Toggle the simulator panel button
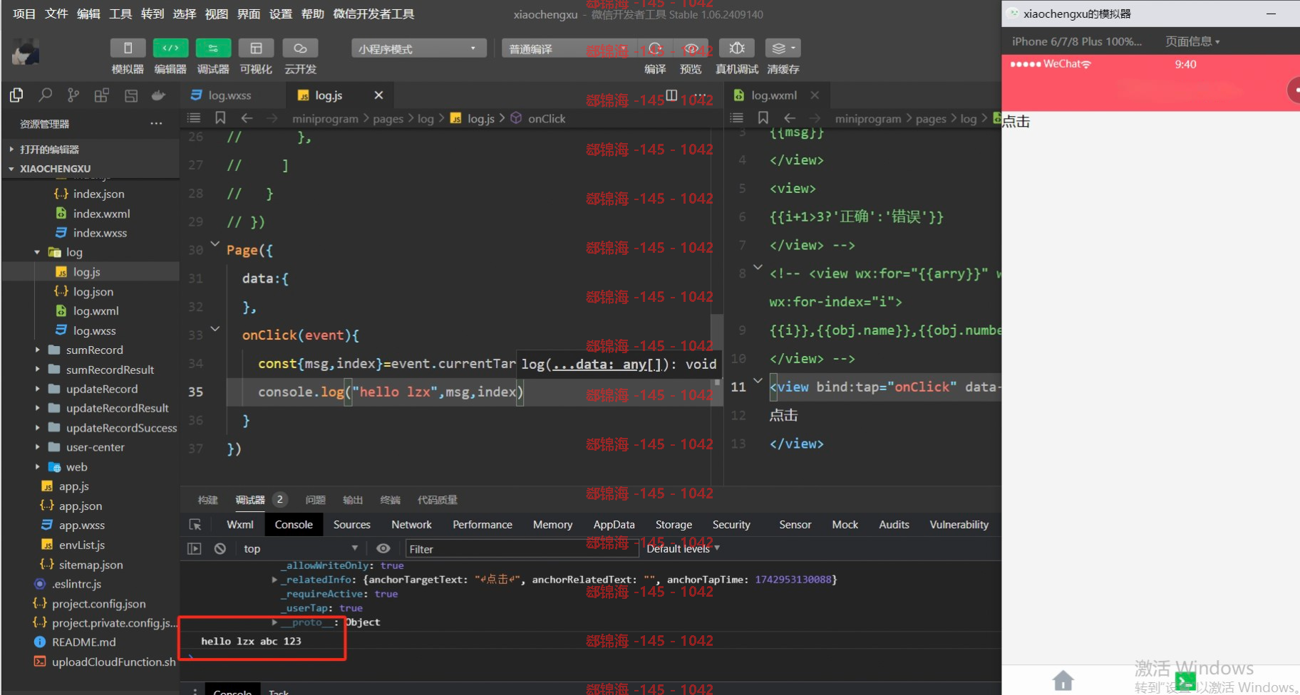Image resolution: width=1300 pixels, height=695 pixels. (x=128, y=48)
